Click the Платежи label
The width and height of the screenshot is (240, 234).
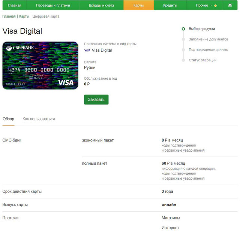tap(10, 218)
